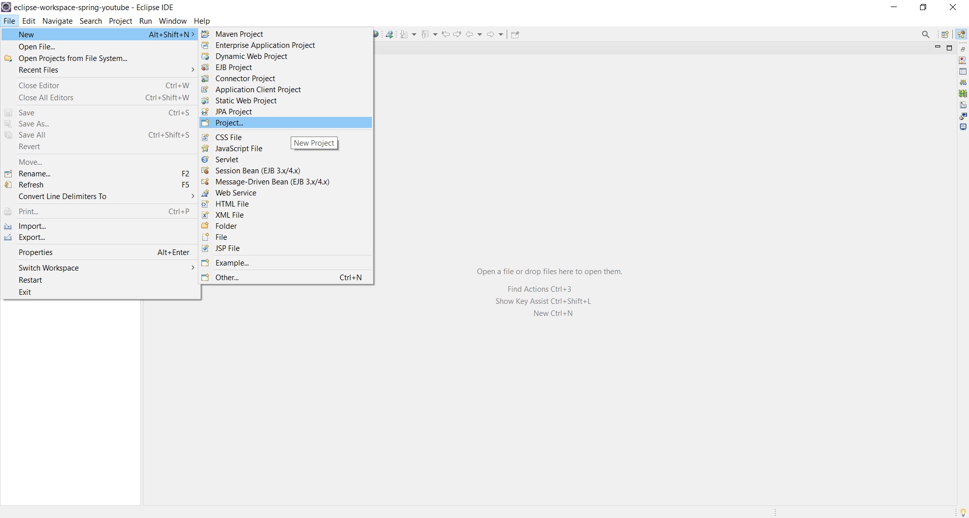Screen dimensions: 969x518
Task: Open the Help menu in menu bar
Action: click(x=202, y=21)
